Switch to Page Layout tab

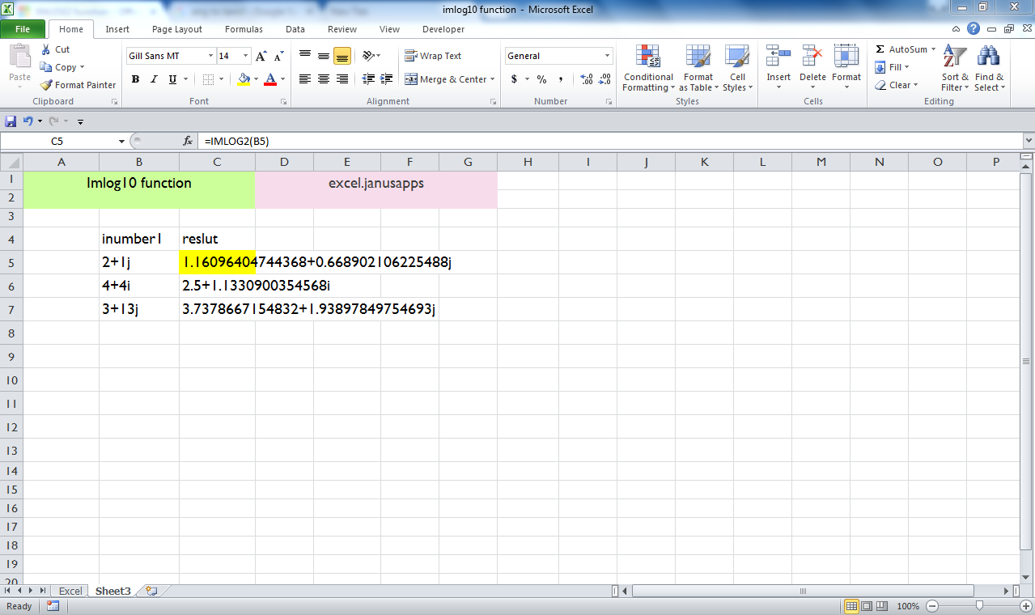[177, 29]
